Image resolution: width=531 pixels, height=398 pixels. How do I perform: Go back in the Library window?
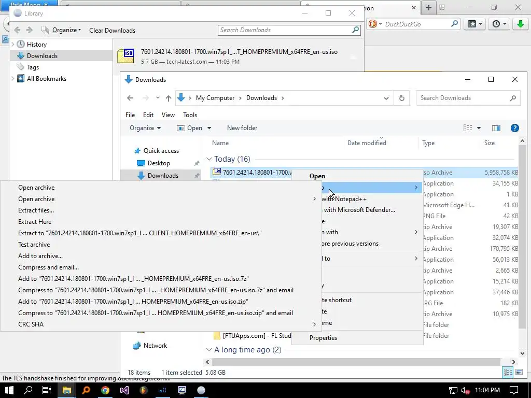pyautogui.click(x=17, y=30)
